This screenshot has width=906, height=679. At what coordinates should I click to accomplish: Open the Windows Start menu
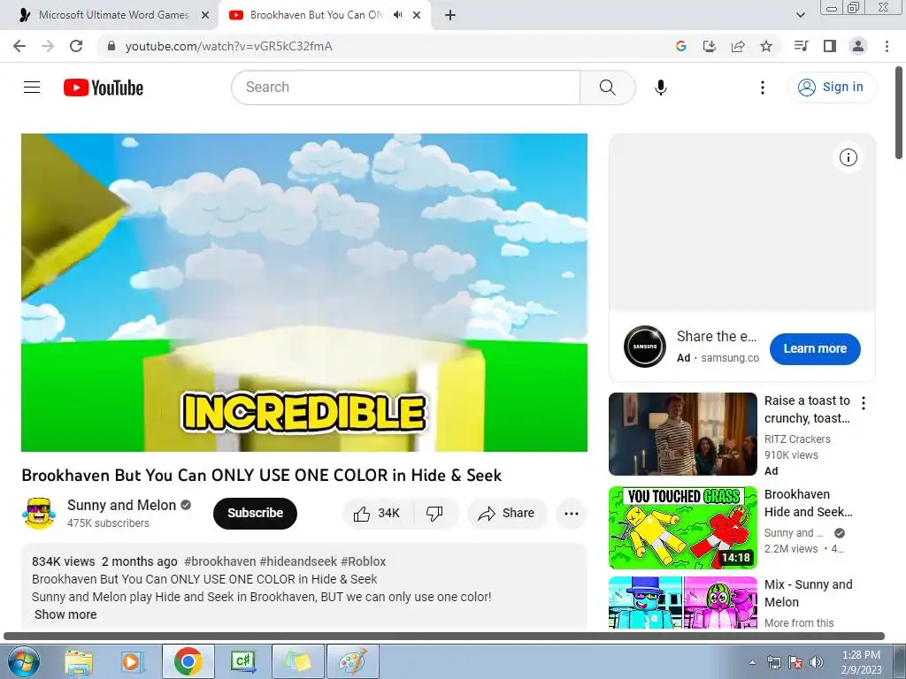(22, 661)
